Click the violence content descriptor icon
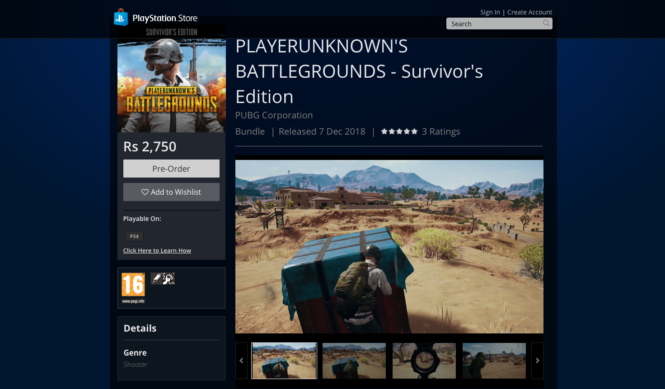This screenshot has height=389, width=665. pyautogui.click(x=156, y=278)
